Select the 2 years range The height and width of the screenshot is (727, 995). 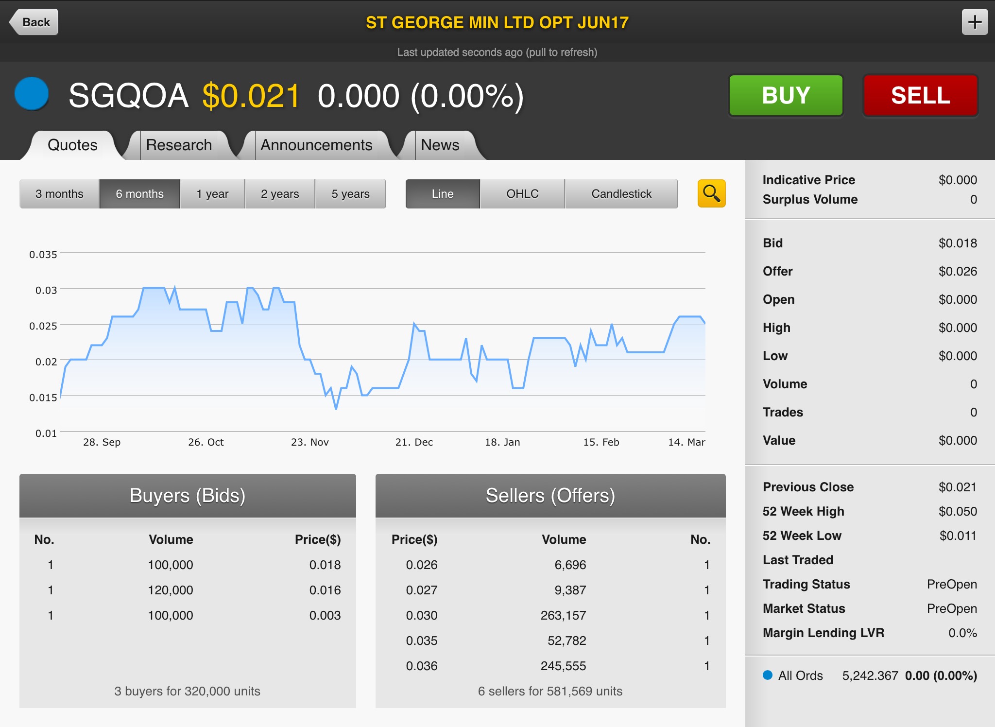coord(280,194)
